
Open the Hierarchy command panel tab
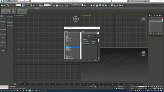(x=155, y=15)
